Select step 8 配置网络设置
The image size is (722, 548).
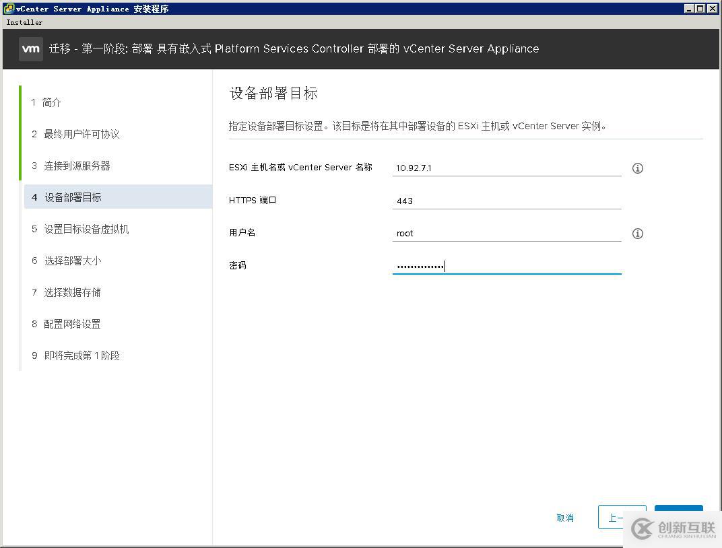(x=66, y=324)
